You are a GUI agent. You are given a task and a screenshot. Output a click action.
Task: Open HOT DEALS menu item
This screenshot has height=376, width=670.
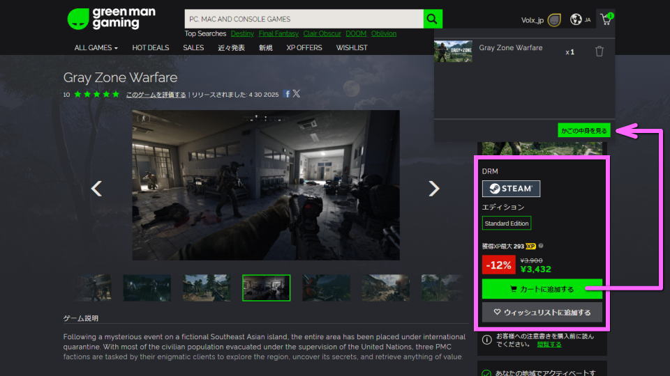151,48
